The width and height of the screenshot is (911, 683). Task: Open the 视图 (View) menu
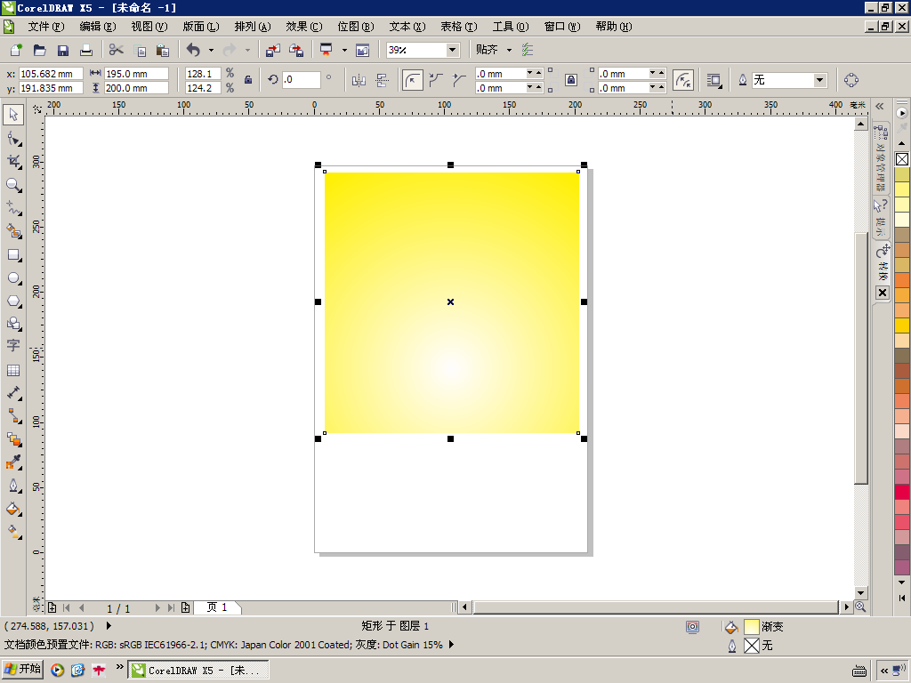pos(149,27)
